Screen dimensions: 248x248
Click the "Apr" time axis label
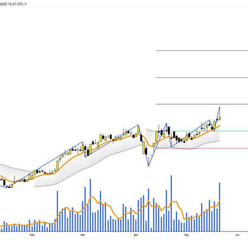[136, 235]
